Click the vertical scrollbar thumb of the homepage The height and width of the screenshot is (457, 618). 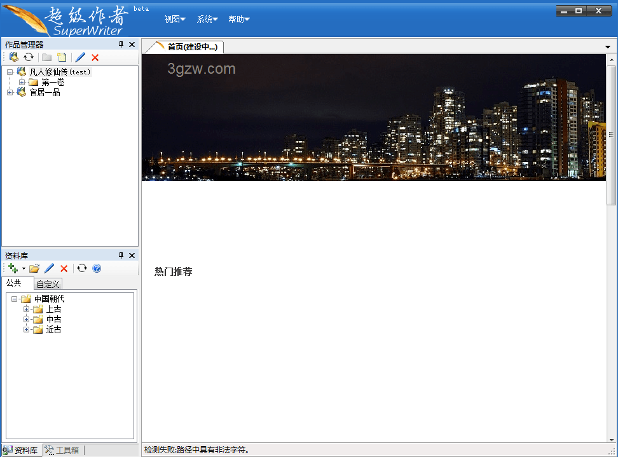(611, 135)
